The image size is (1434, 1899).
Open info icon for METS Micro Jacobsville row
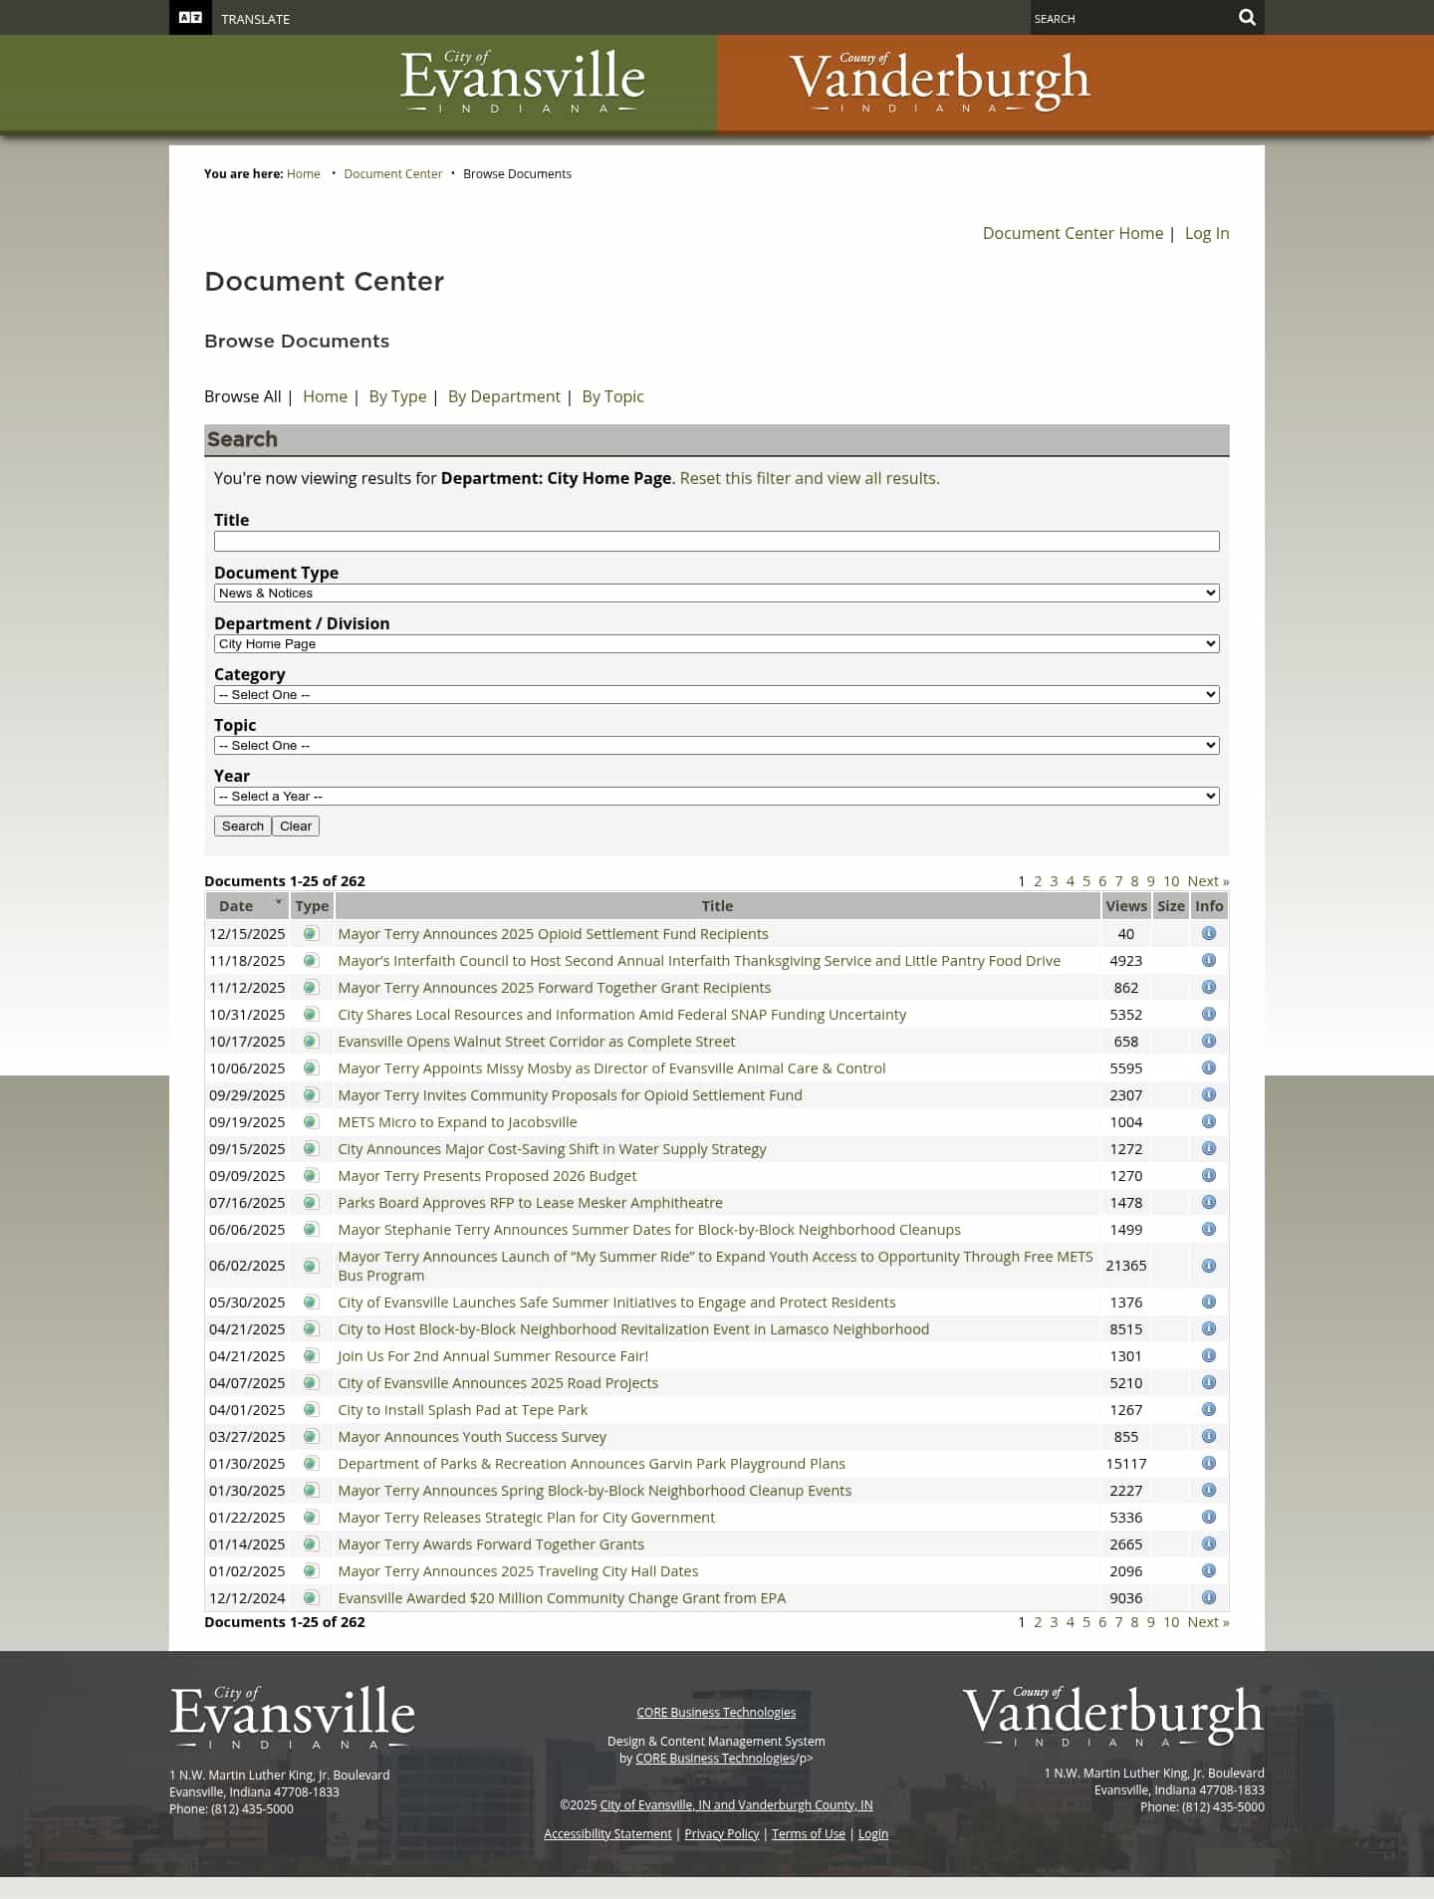coord(1209,1122)
